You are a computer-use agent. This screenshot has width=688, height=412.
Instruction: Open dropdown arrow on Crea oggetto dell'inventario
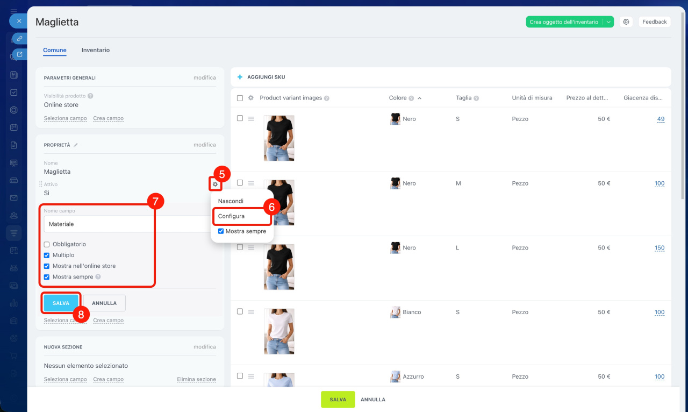point(608,22)
